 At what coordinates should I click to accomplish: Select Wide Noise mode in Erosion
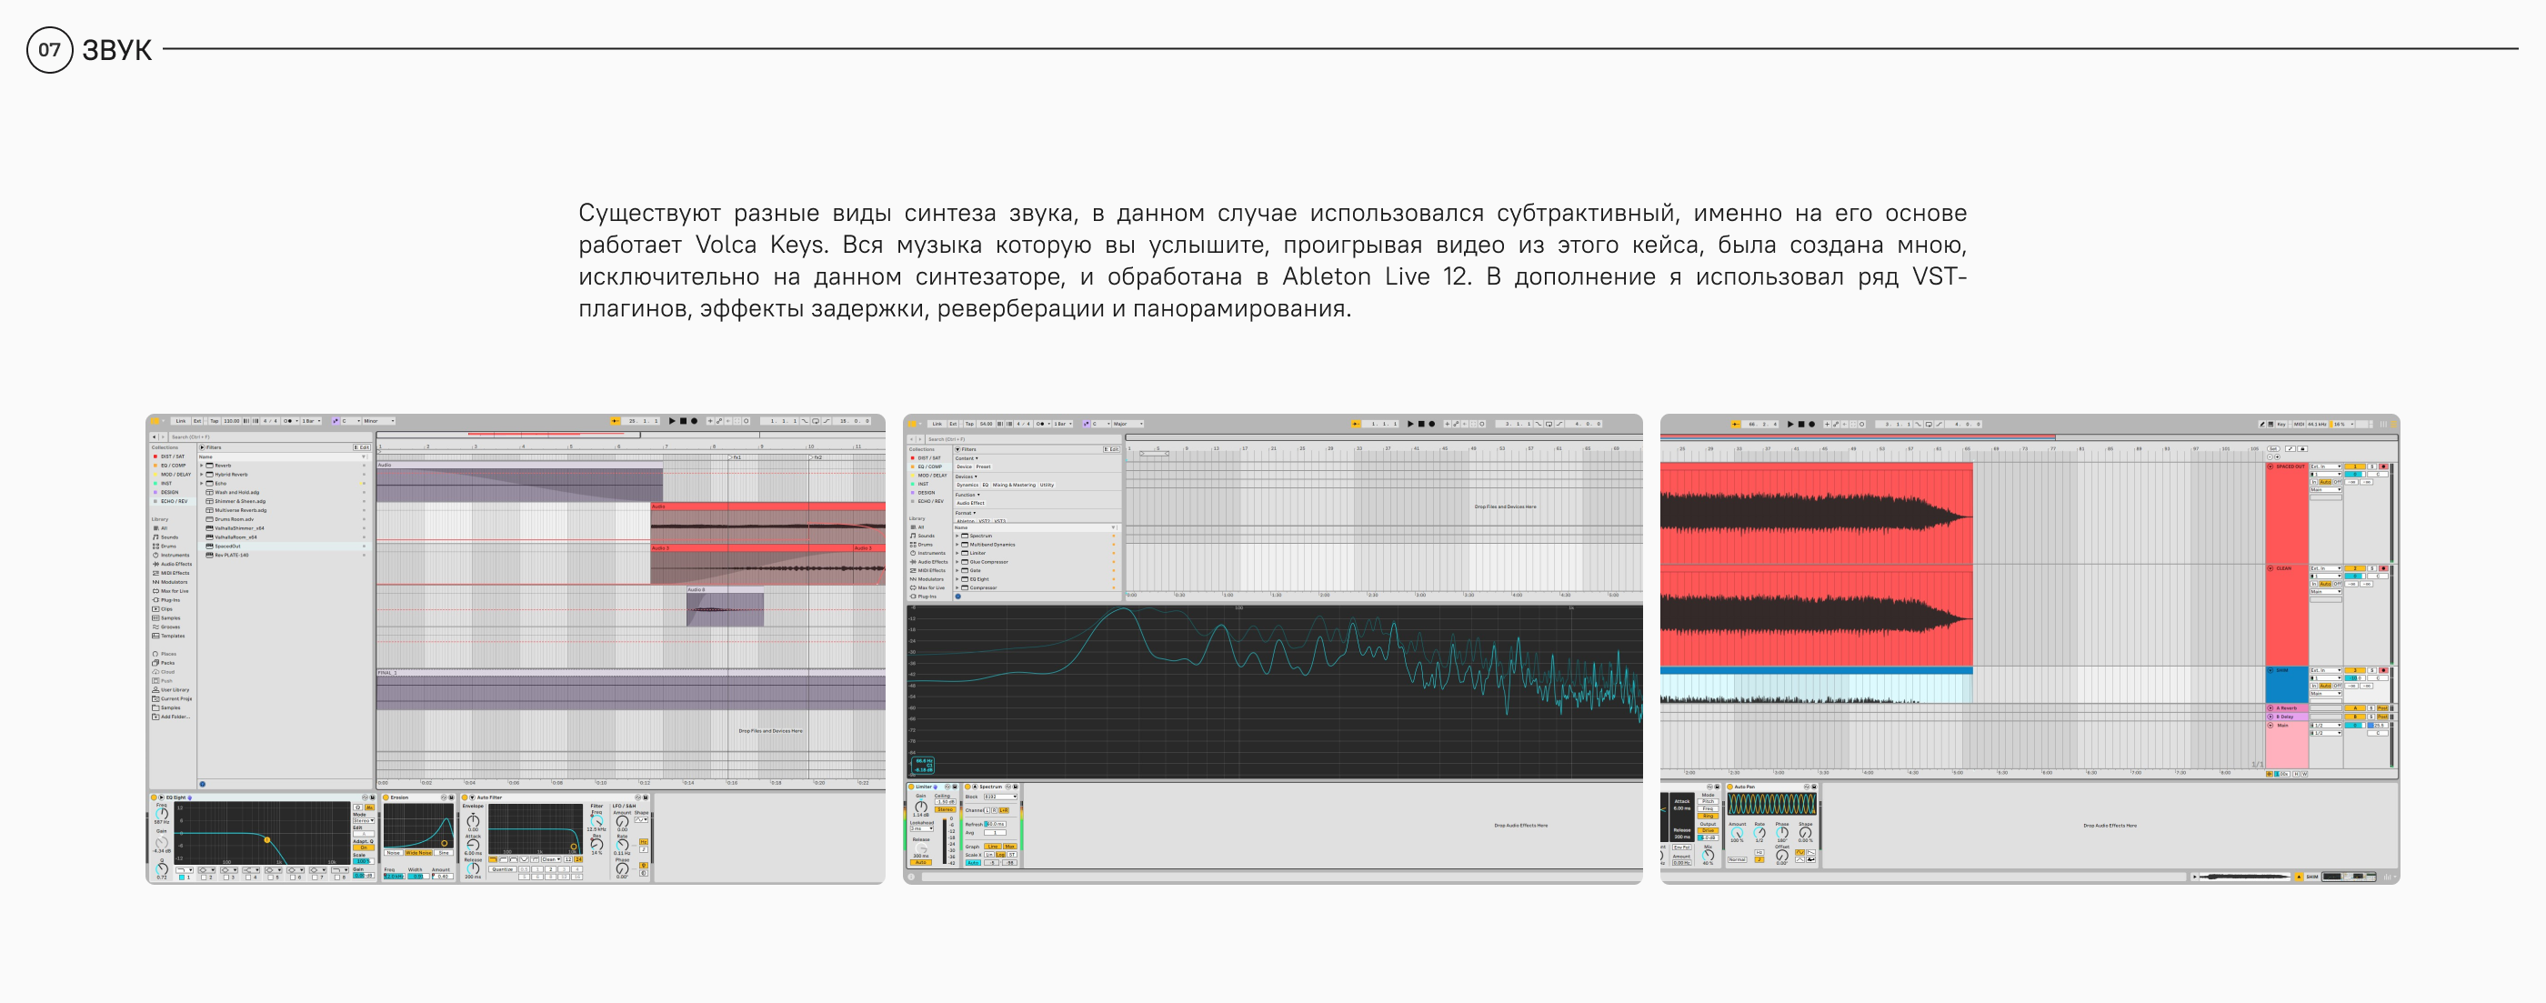click(x=419, y=853)
